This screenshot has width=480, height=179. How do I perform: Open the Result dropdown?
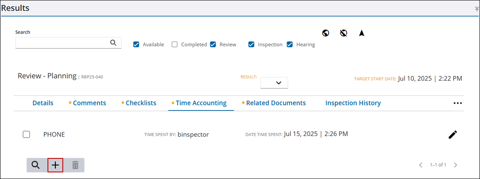pyautogui.click(x=274, y=82)
